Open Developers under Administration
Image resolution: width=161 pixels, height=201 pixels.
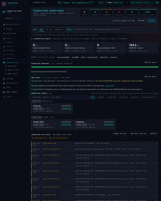(x=12, y=66)
